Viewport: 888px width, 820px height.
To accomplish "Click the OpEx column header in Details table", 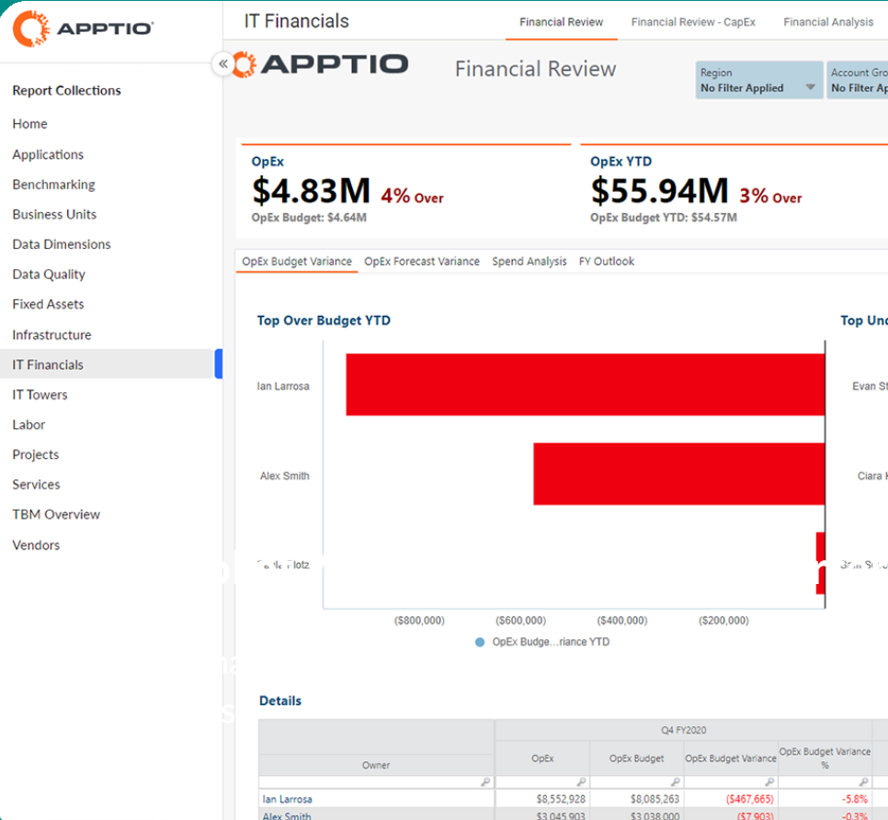I will point(542,758).
